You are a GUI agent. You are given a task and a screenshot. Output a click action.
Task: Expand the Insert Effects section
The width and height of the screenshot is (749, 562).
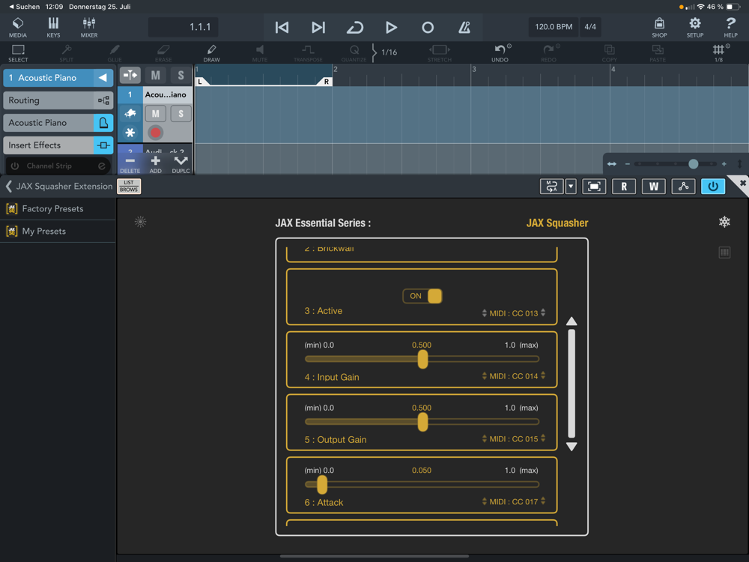pyautogui.click(x=58, y=145)
